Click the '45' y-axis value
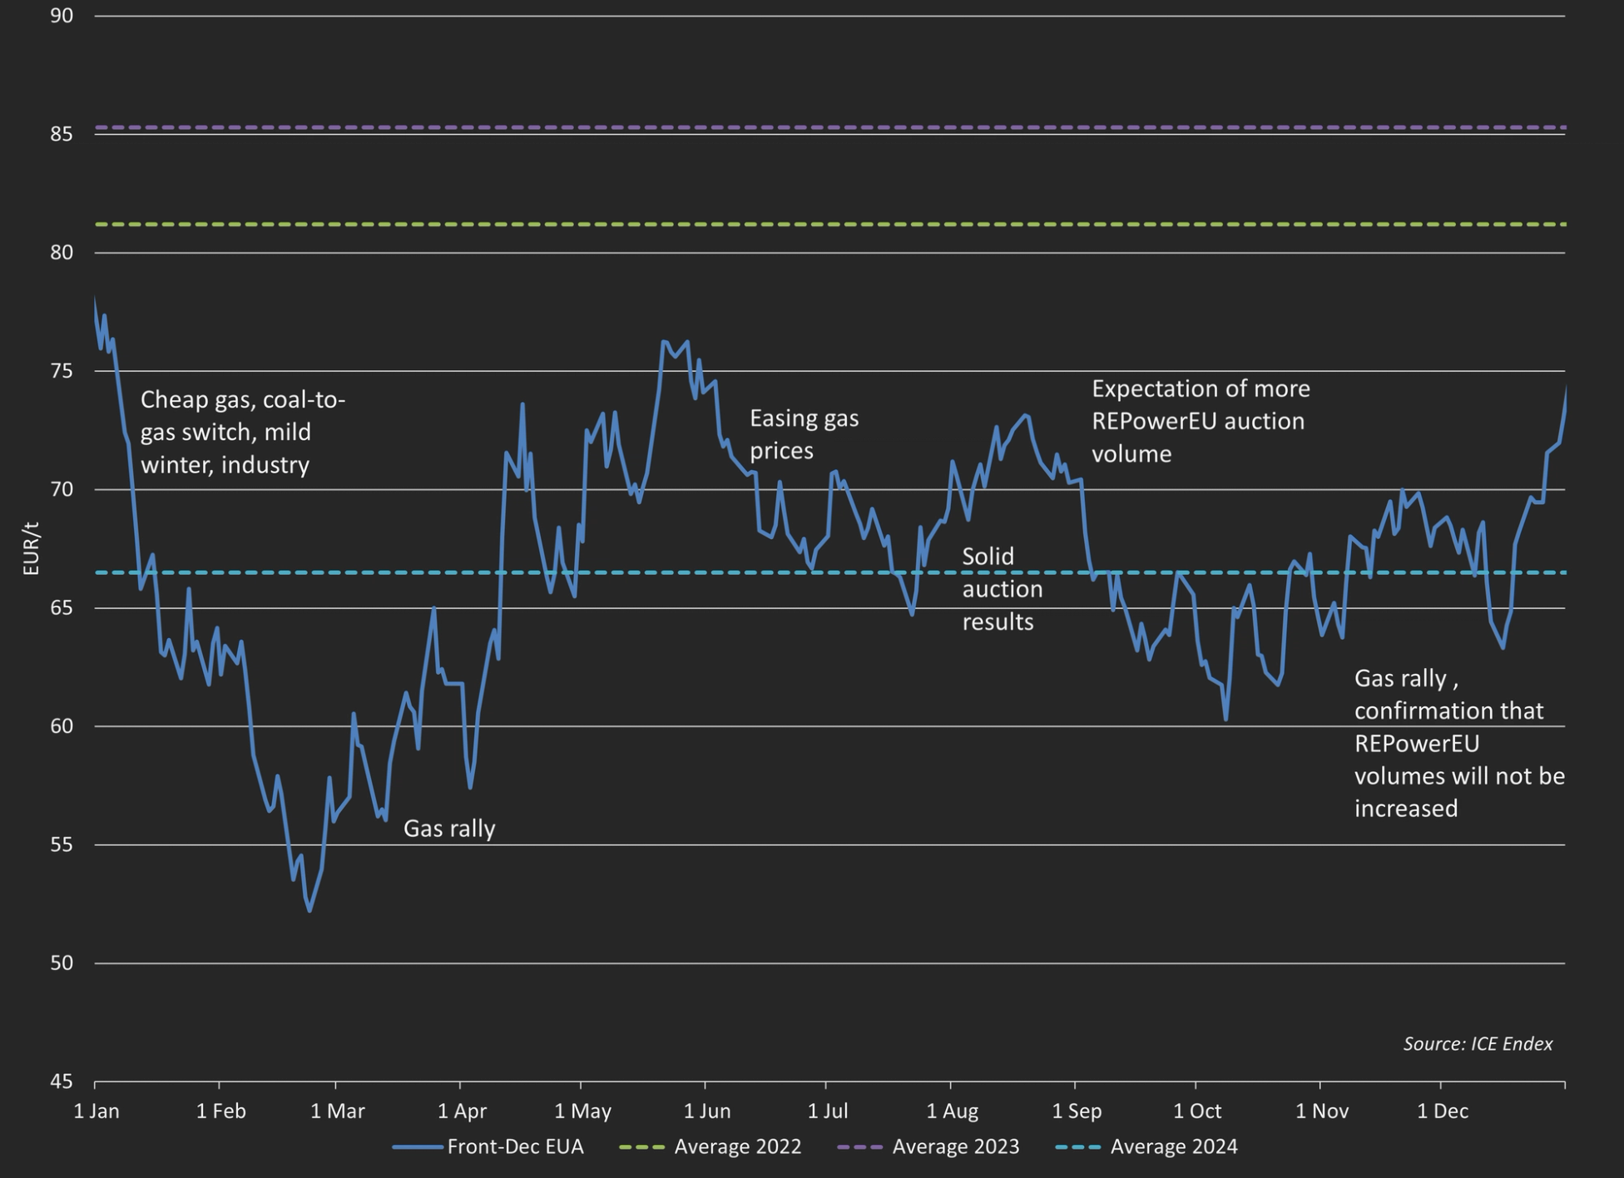1624x1178 pixels. point(62,1081)
